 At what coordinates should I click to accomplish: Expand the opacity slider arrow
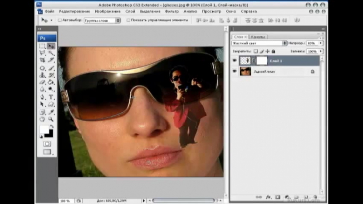pyautogui.click(x=321, y=43)
